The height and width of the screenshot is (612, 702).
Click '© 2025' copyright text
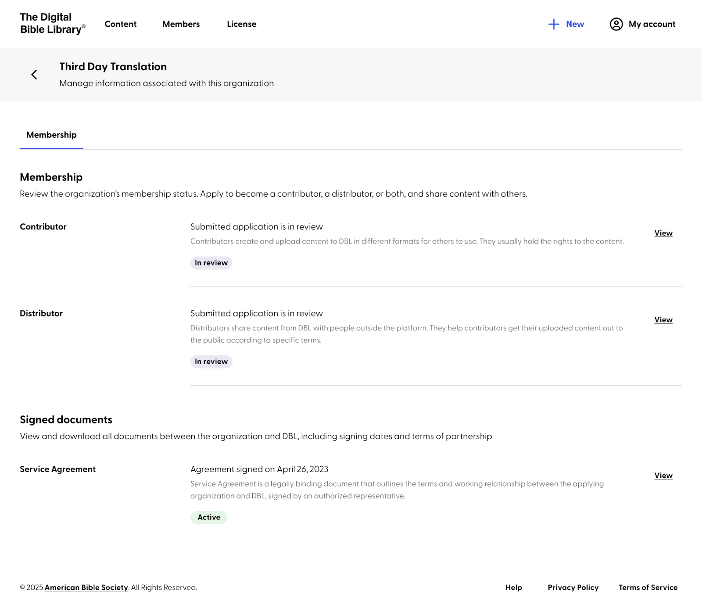coord(32,587)
